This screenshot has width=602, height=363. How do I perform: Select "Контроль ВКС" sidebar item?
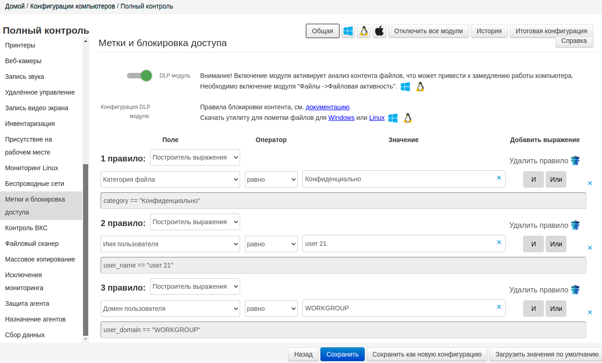(x=26, y=228)
